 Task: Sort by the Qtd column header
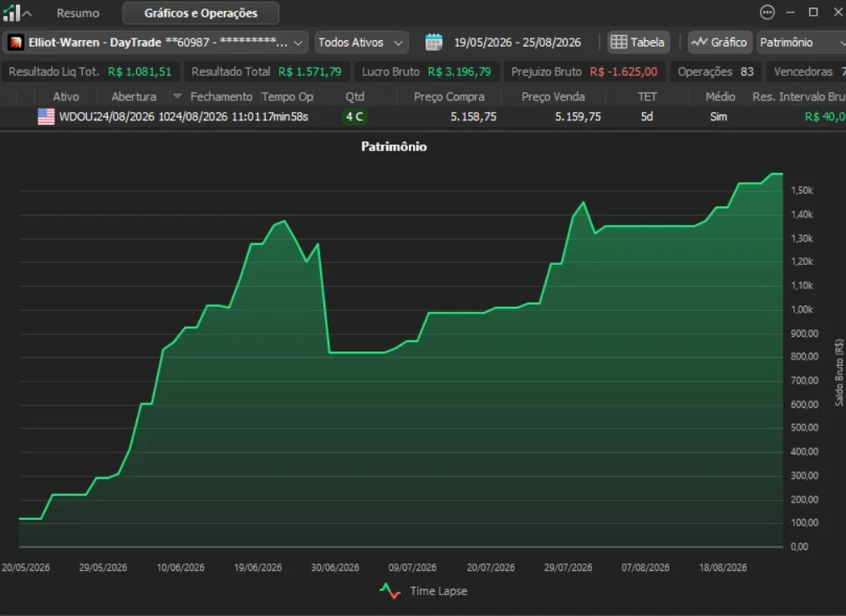(x=354, y=97)
